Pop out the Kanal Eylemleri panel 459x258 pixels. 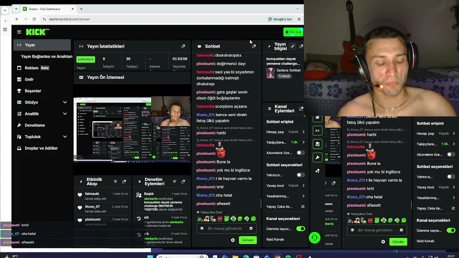pos(301,109)
